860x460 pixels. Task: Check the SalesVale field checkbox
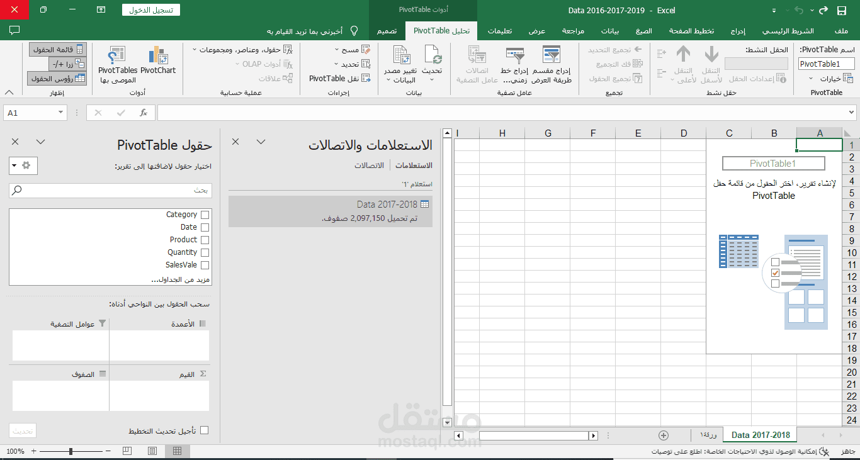[205, 266]
